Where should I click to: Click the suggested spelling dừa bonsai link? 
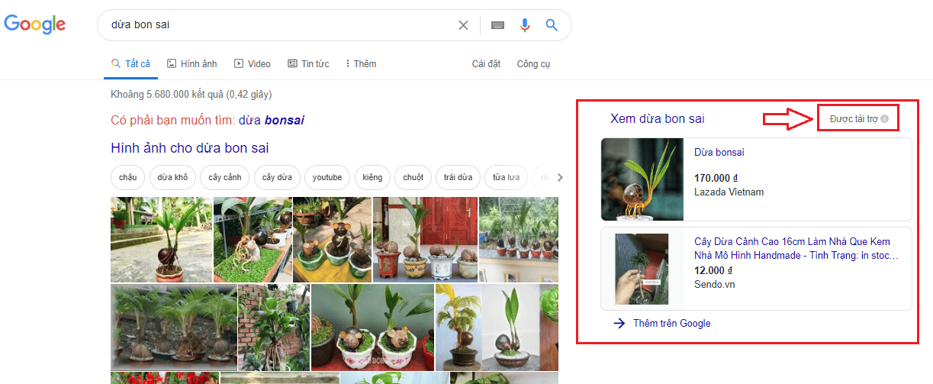click(x=272, y=121)
